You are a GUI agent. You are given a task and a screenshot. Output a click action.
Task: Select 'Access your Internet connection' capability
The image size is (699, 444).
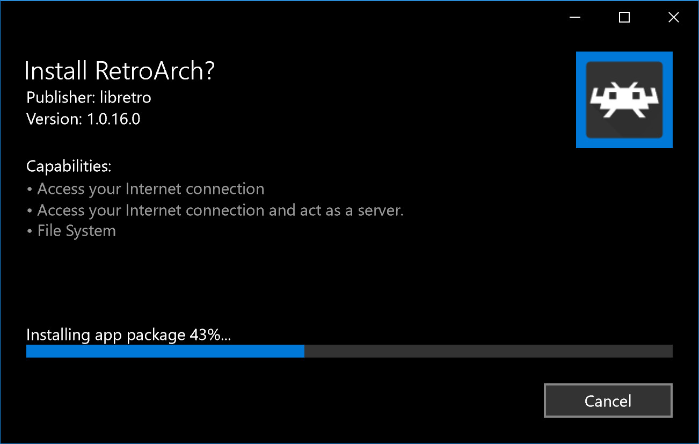(x=150, y=188)
